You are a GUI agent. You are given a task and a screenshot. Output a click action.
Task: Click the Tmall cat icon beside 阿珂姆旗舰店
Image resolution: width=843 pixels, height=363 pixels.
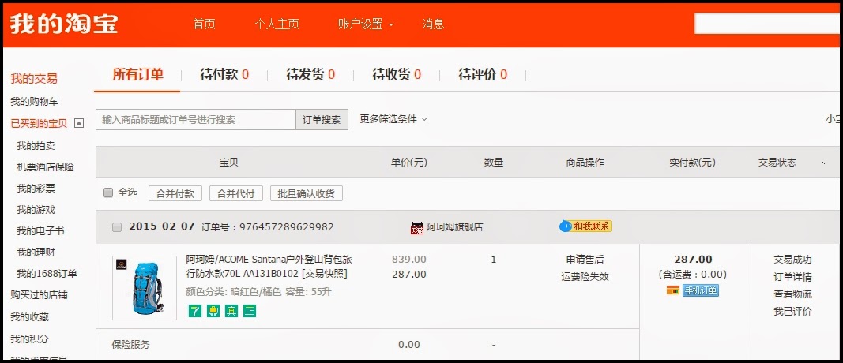tap(416, 227)
